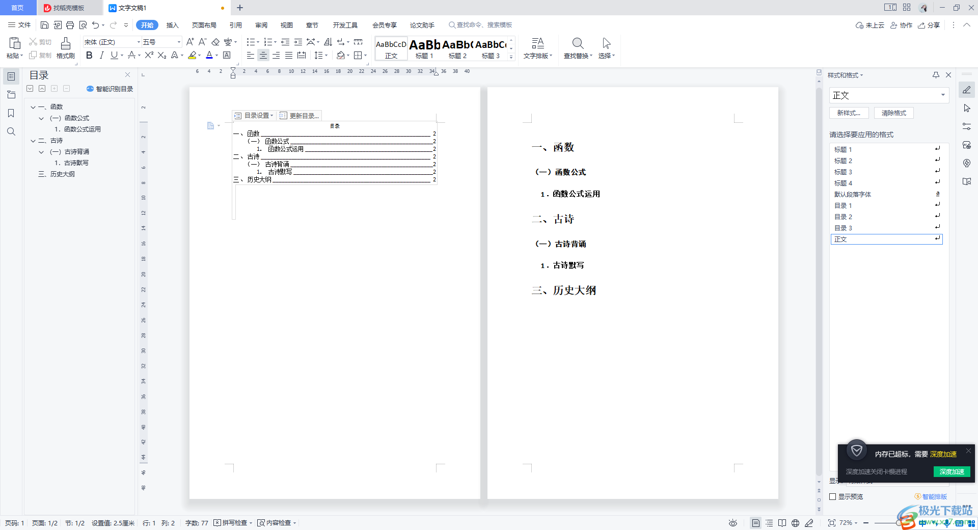The image size is (978, 530).
Task: Enable the 显示预览 checkbox
Action: [833, 496]
